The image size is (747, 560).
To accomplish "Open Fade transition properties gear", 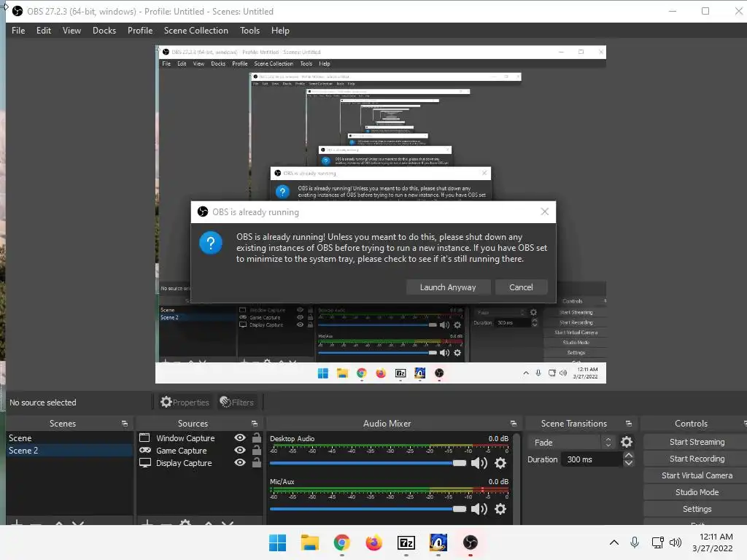I will [627, 443].
